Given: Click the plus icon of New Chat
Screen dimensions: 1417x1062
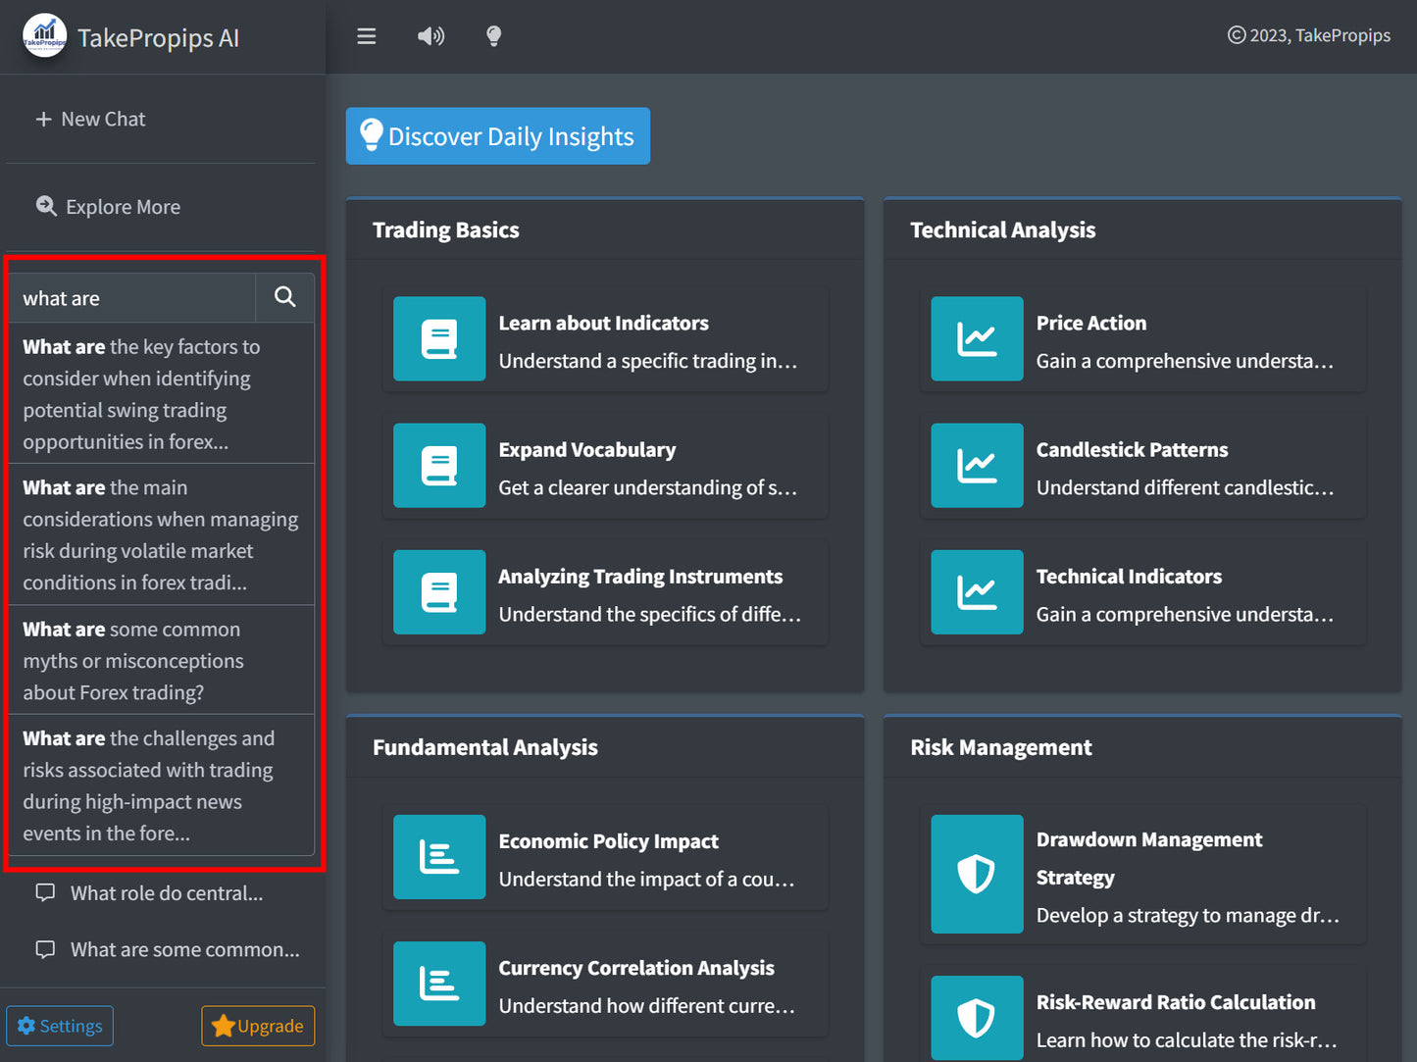Looking at the screenshot, I should 43,119.
